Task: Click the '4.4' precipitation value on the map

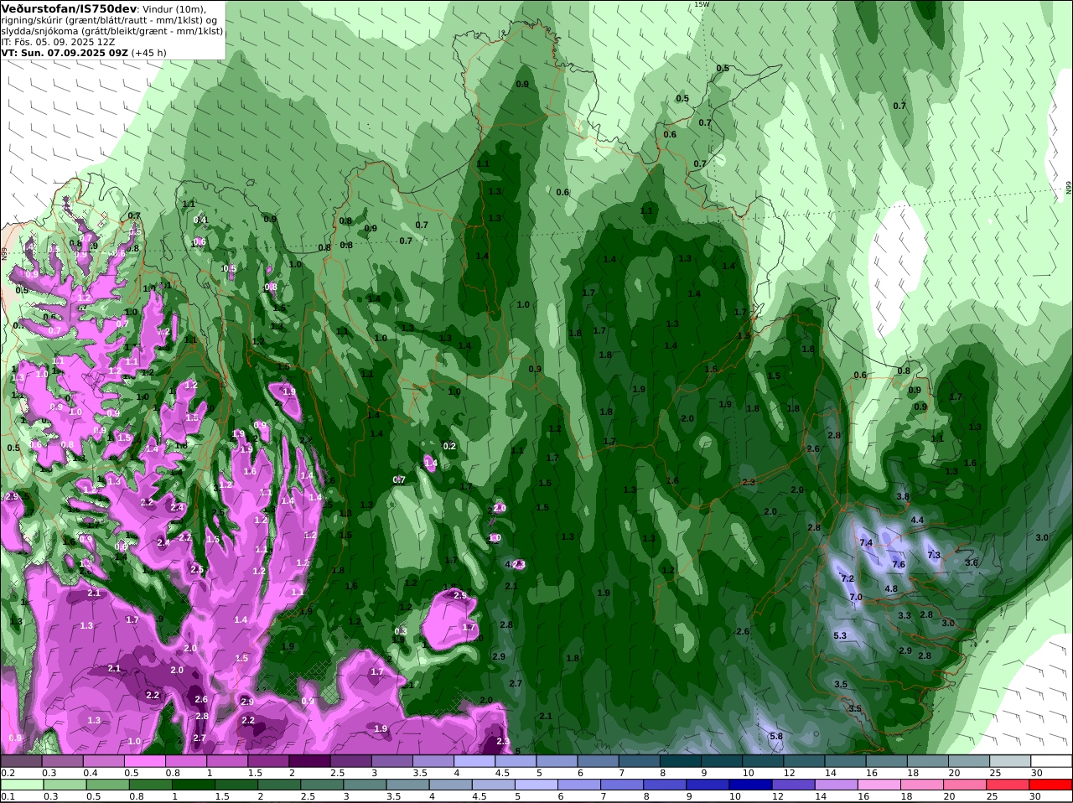Action: point(917,520)
